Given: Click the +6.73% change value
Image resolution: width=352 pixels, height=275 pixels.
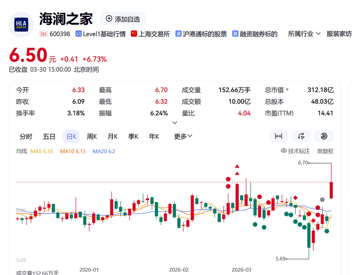Looking at the screenshot, I should [x=94, y=59].
